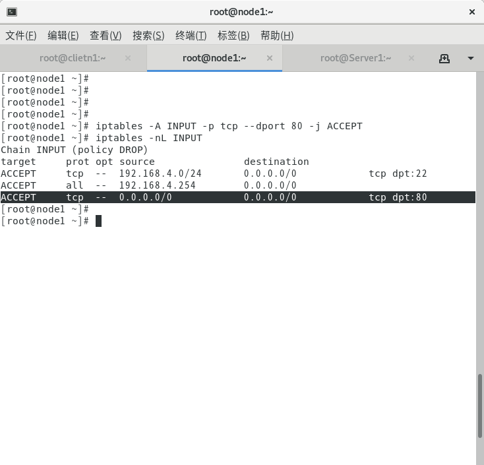Close the root@clietn1 tab
The image size is (484, 465).
pos(128,58)
